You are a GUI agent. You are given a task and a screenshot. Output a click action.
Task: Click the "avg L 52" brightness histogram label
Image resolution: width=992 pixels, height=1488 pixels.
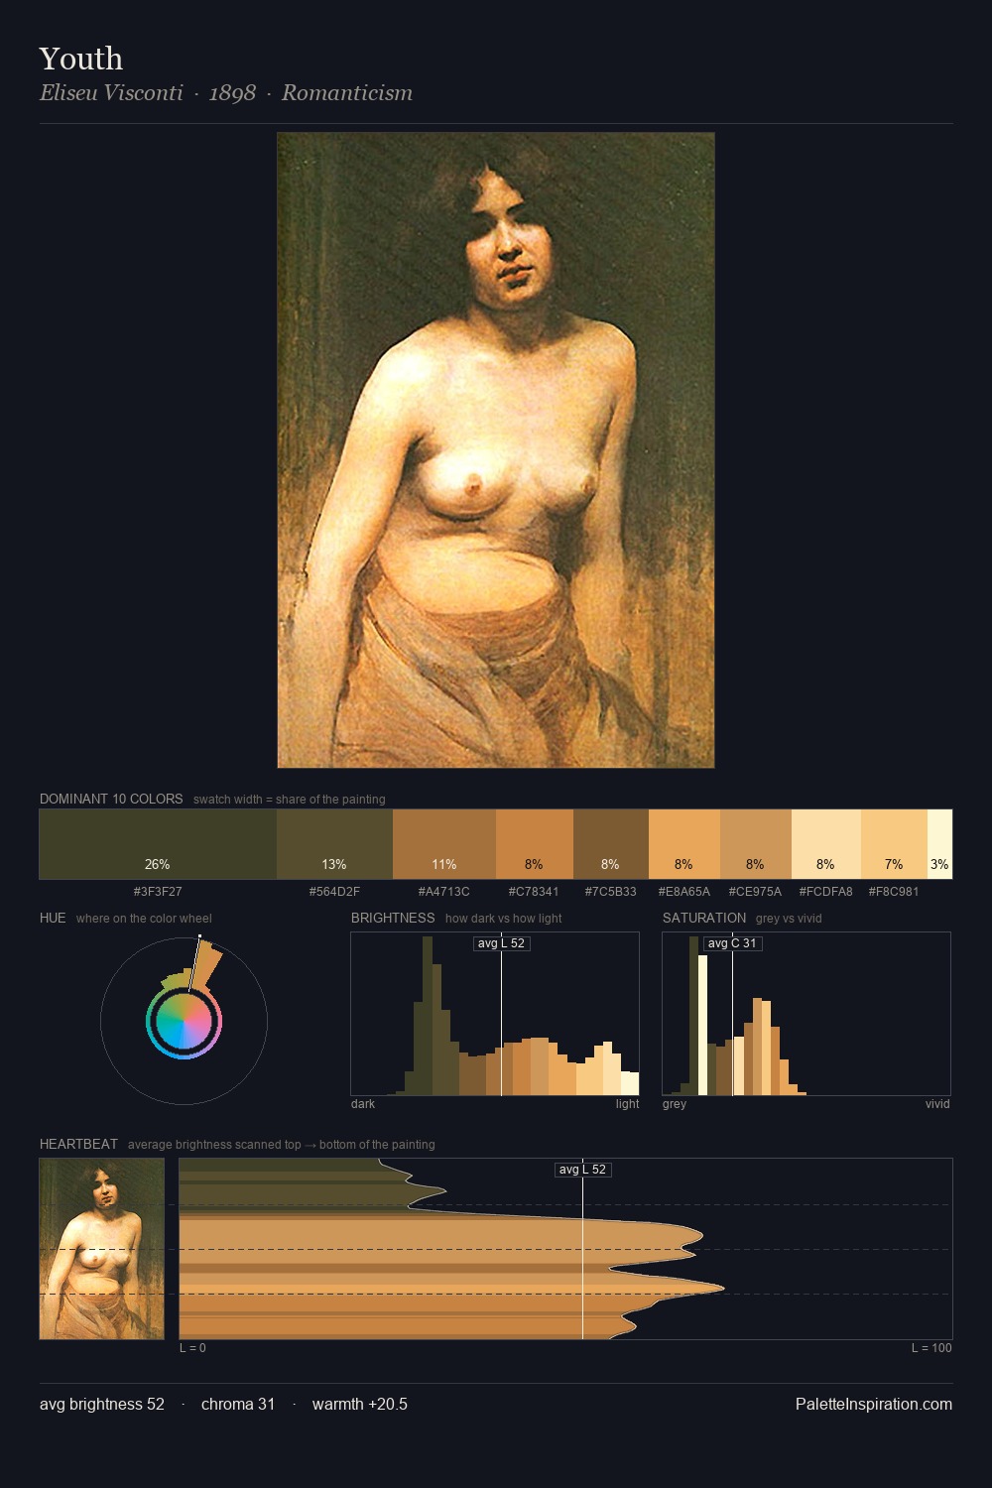501,943
